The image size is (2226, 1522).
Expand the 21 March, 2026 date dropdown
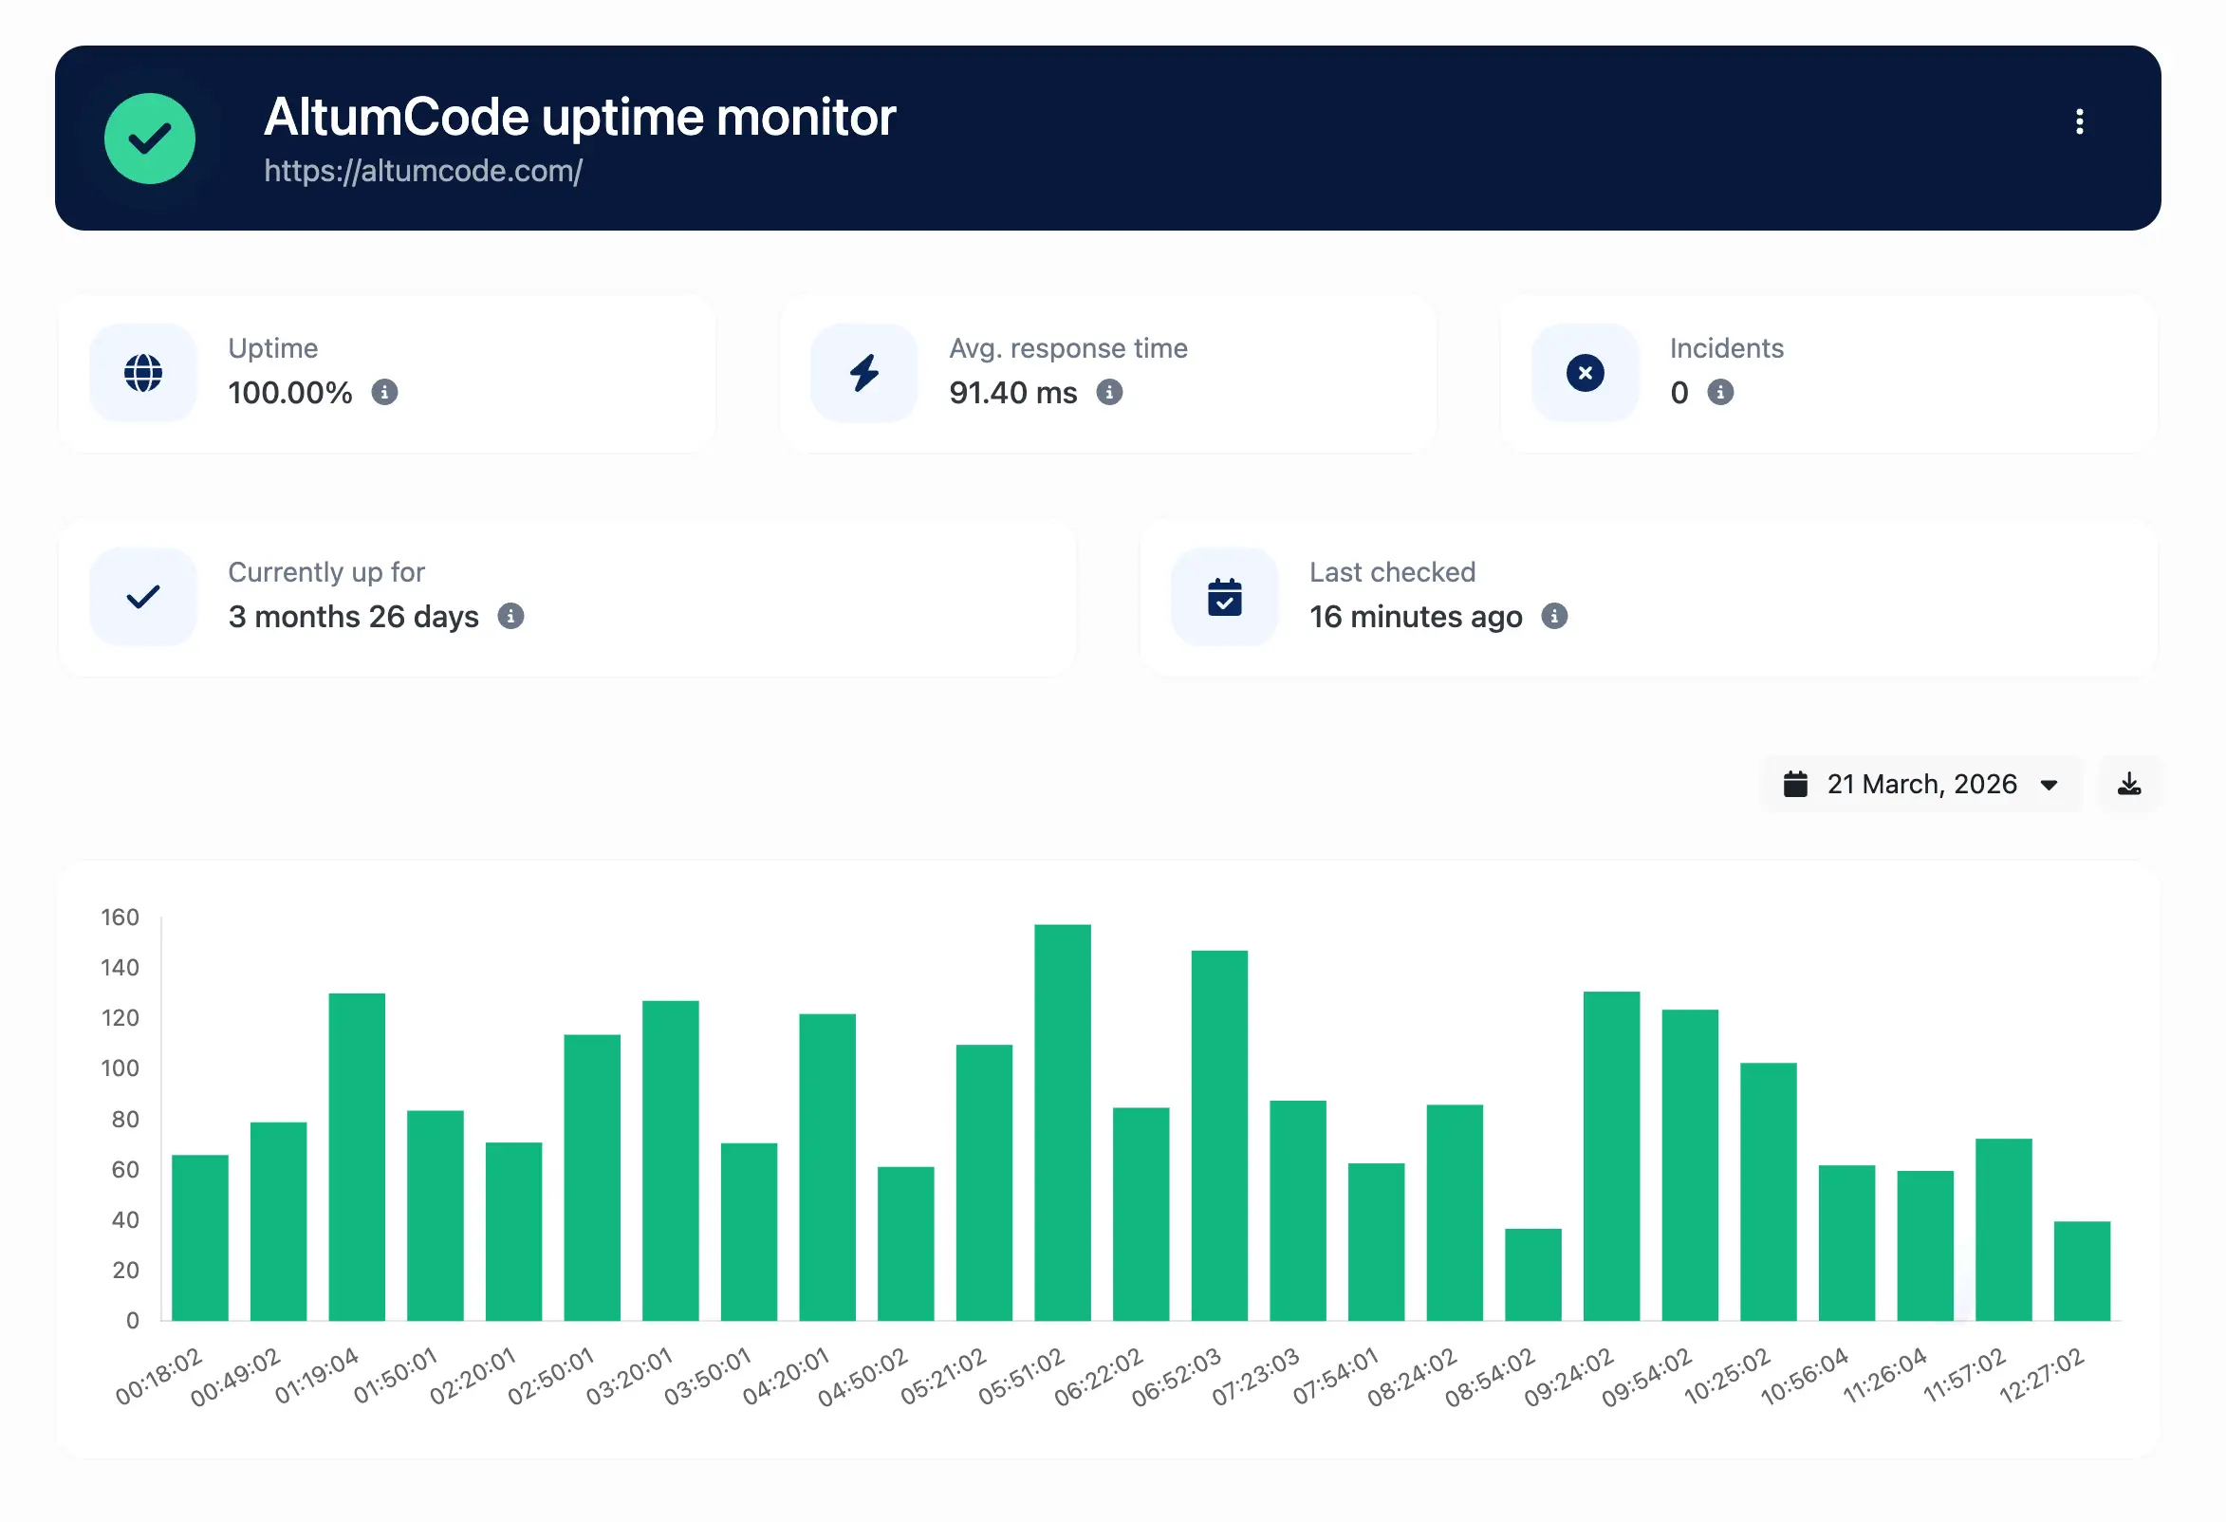pyautogui.click(x=2050, y=784)
